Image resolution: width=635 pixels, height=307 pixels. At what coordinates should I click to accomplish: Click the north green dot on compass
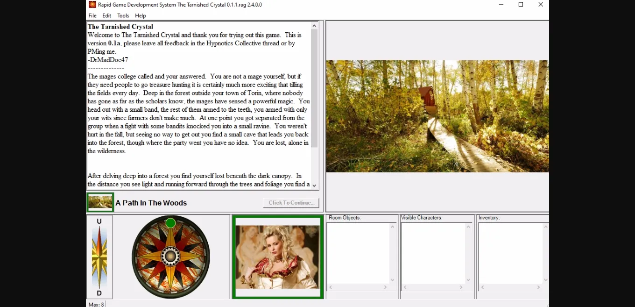click(x=170, y=223)
